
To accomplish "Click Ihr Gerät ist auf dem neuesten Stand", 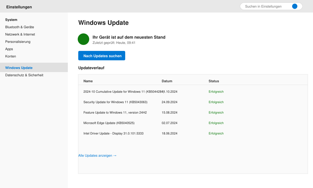I will [x=129, y=37].
